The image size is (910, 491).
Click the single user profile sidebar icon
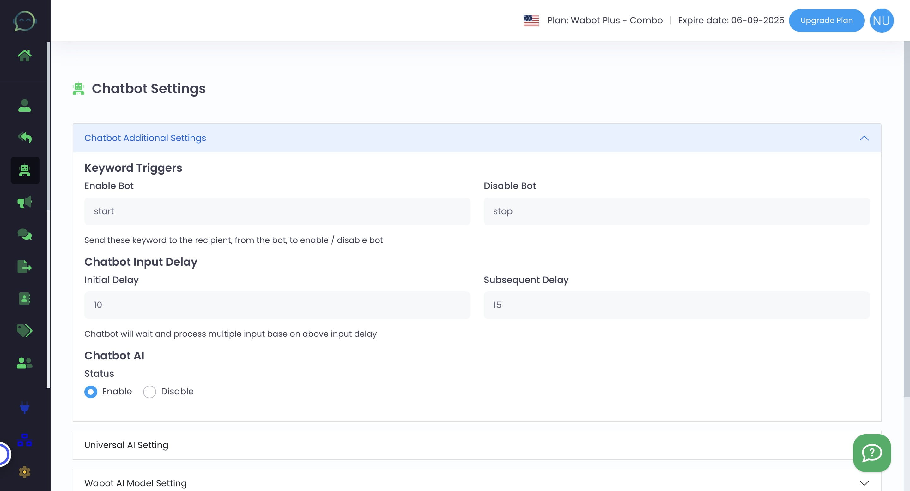tap(24, 105)
